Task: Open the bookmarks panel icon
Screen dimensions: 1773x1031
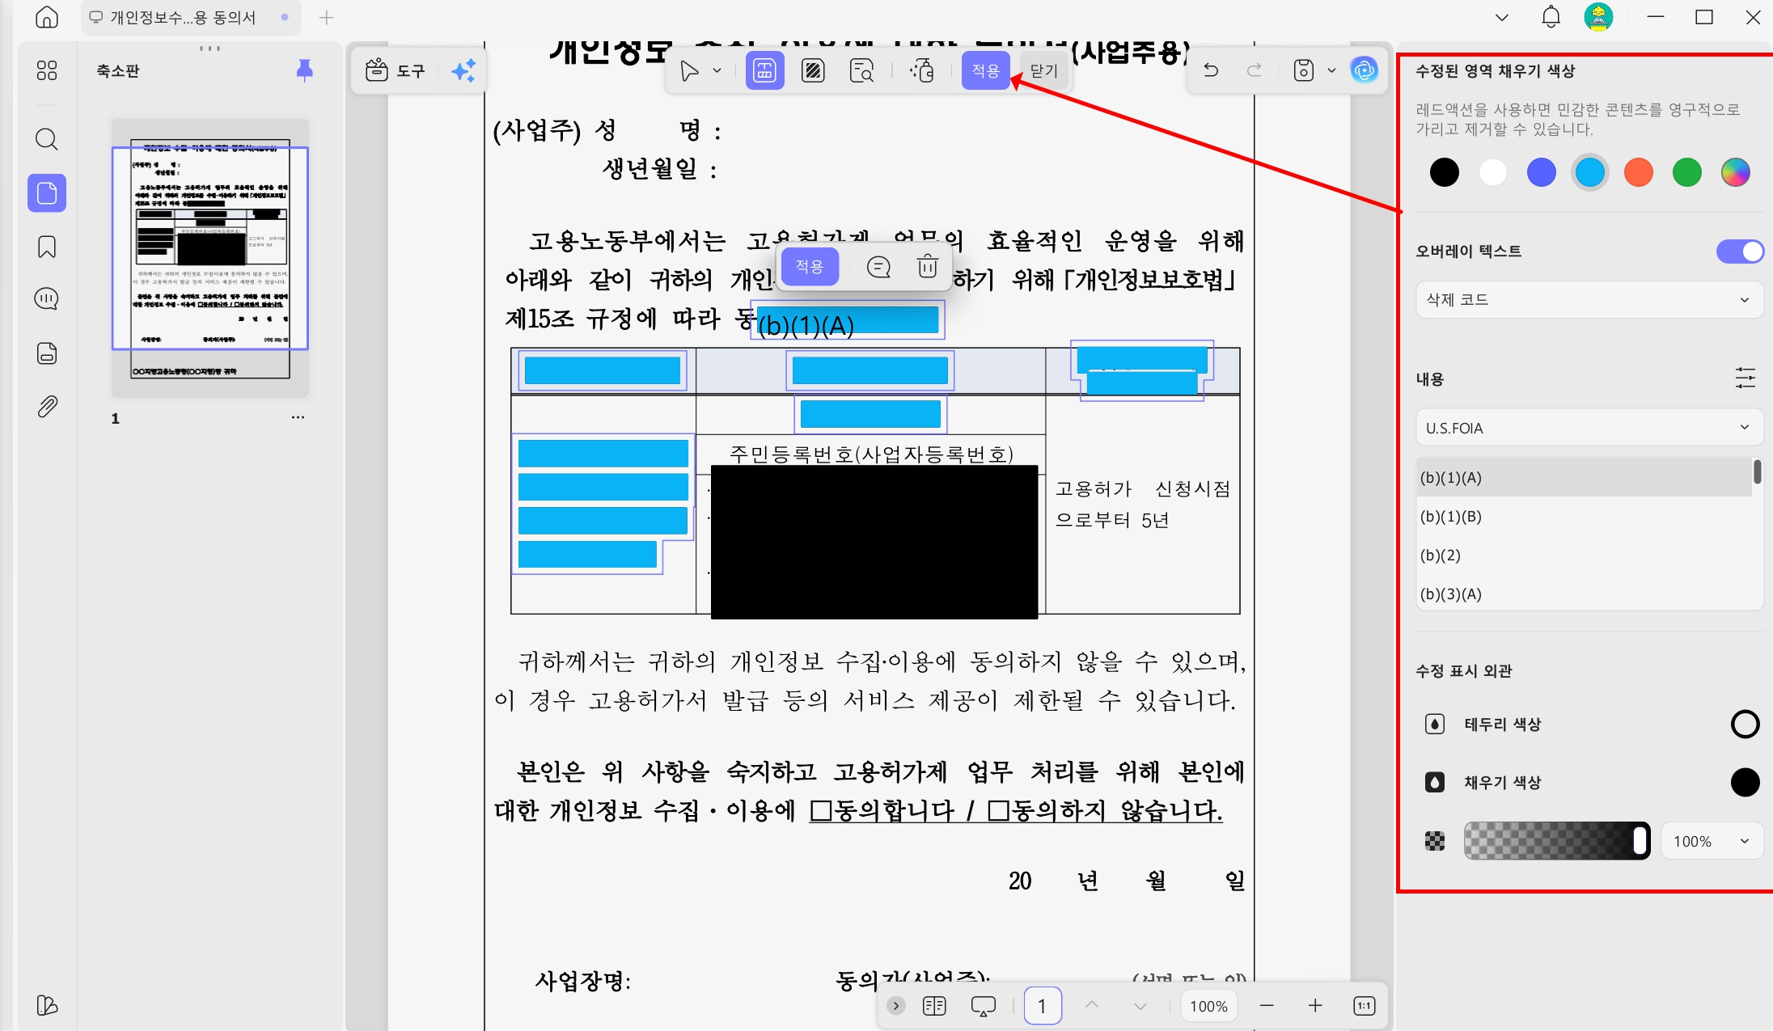Action: coord(47,247)
